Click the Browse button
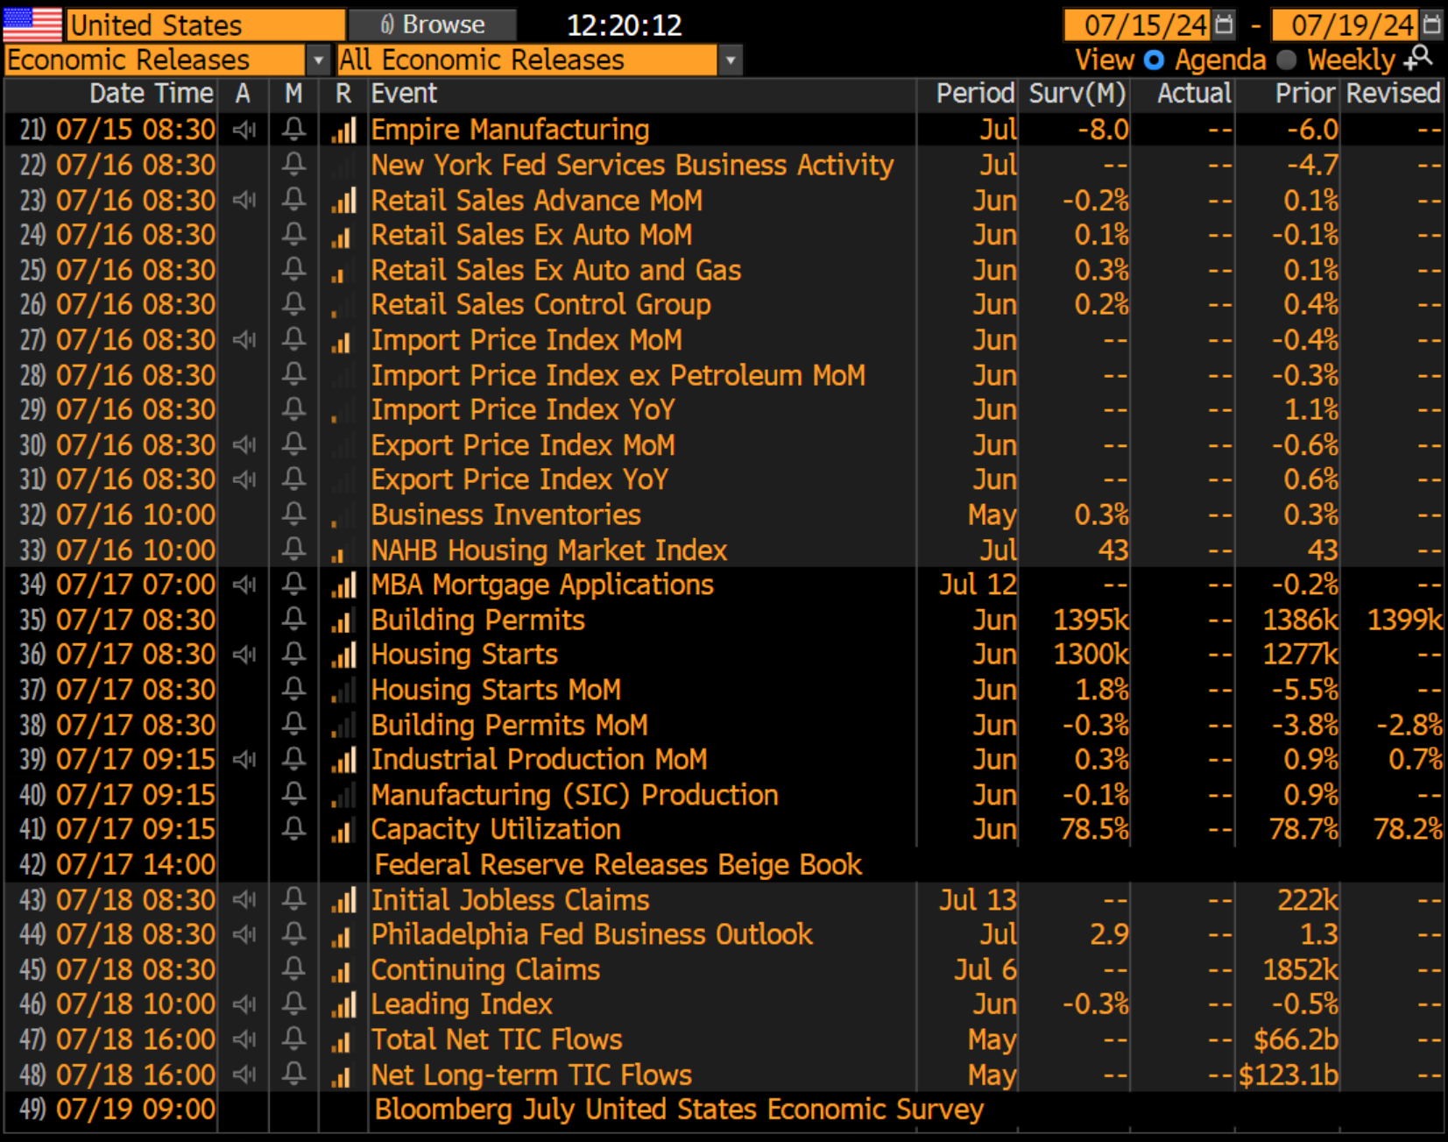This screenshot has height=1142, width=1448. 433,25
